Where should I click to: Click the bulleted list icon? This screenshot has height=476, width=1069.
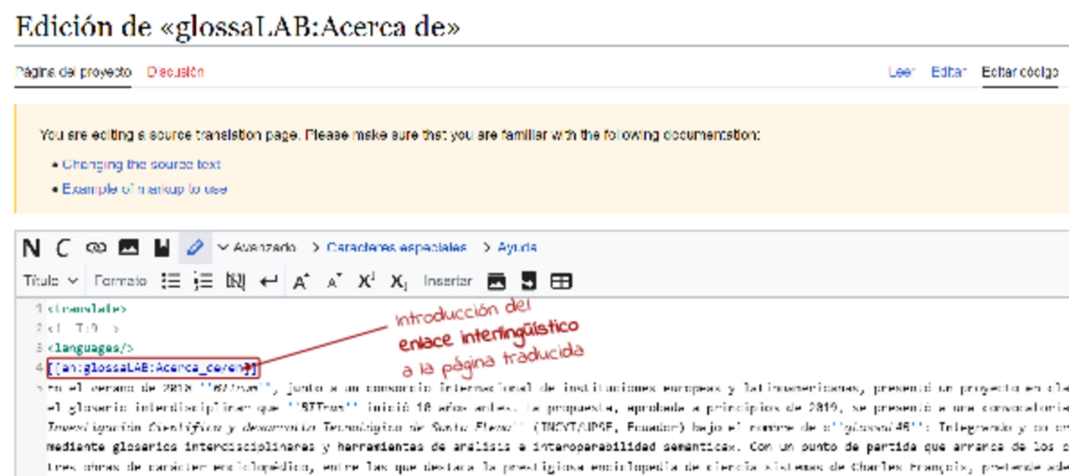pyautogui.click(x=171, y=281)
